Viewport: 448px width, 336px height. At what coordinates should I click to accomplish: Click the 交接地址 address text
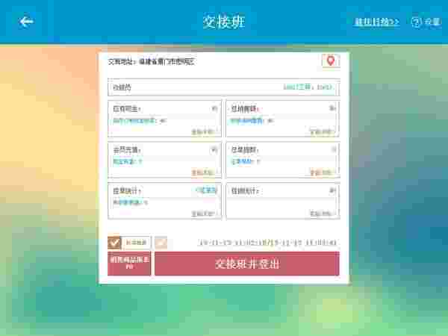151,62
